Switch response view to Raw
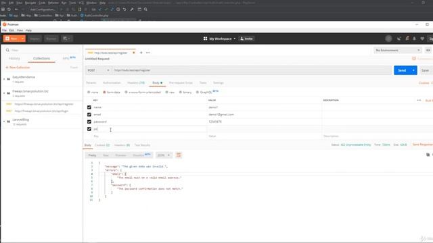Viewport: 433px width, 243px height. [x=106, y=155]
